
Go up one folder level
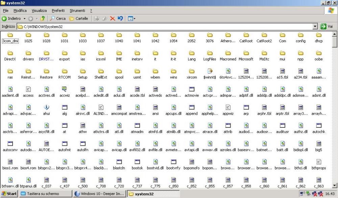(x=43, y=19)
